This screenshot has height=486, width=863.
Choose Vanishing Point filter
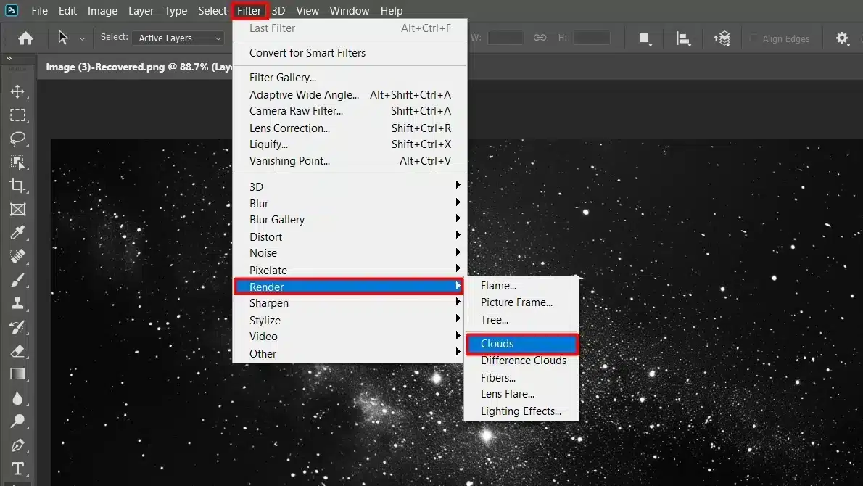(x=350, y=161)
